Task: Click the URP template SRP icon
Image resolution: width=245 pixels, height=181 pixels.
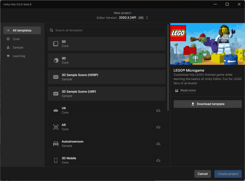Action: 56,94
